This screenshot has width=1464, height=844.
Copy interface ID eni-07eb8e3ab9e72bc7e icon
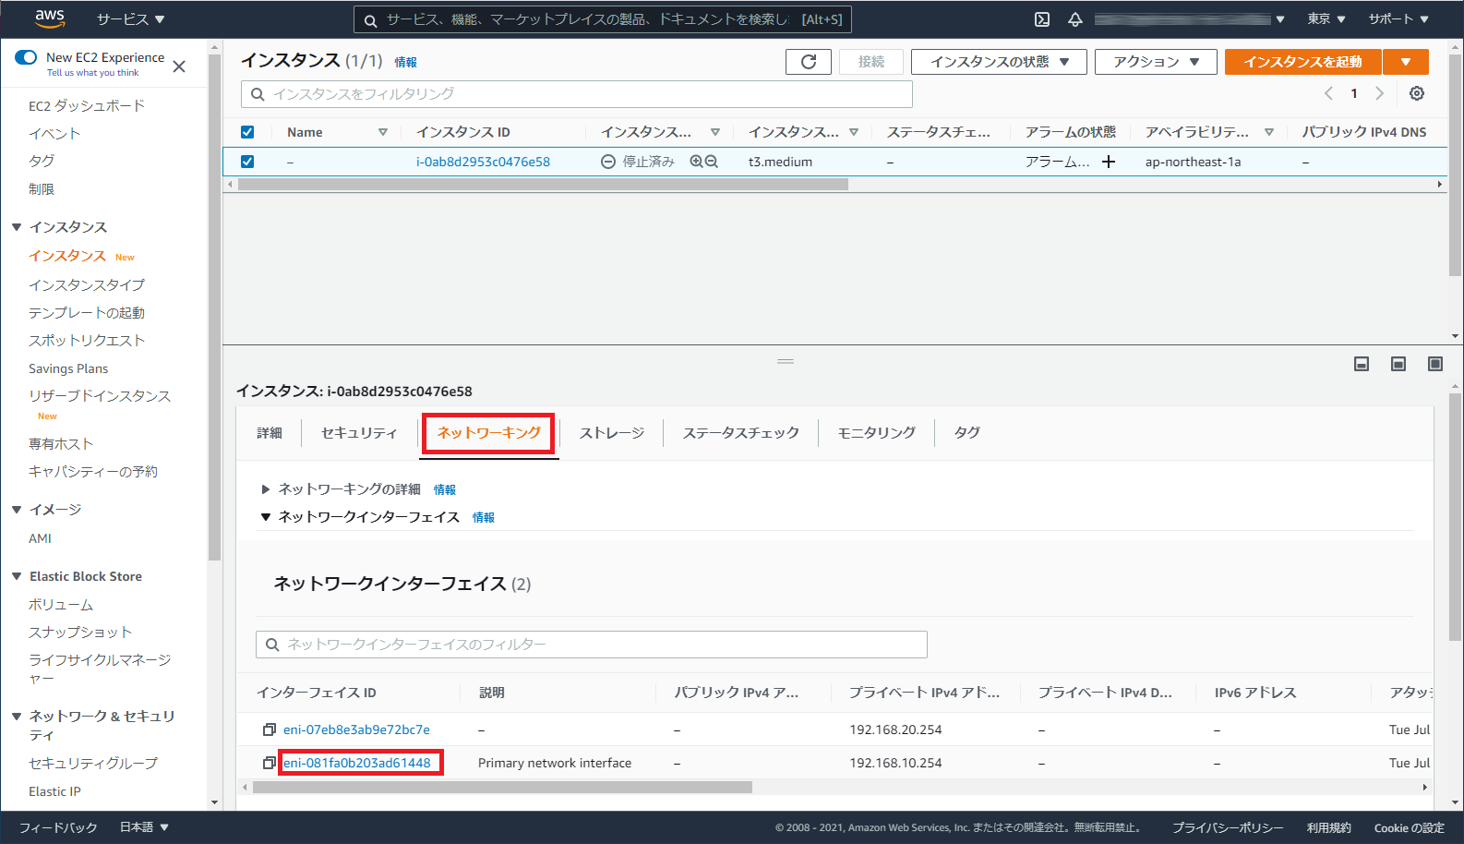(269, 729)
